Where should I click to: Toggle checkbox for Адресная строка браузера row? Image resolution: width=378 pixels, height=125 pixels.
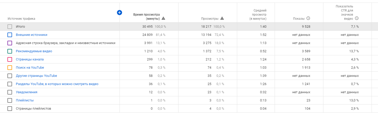click(x=10, y=43)
